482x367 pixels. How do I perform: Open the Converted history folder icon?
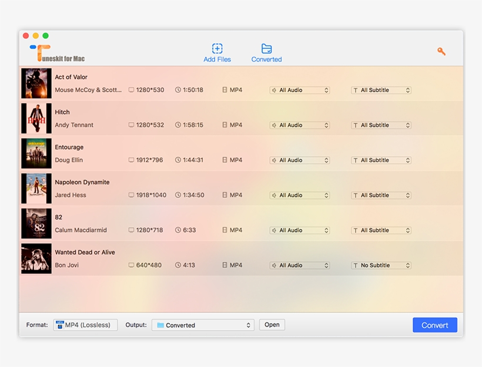tap(266, 49)
